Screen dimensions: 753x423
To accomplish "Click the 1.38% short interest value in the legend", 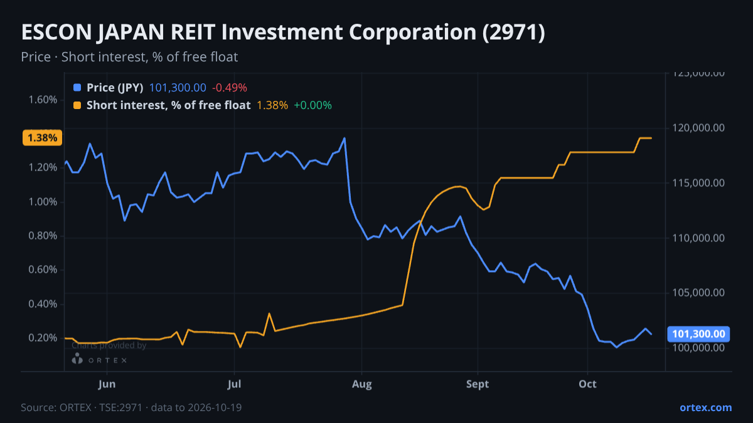I will tap(272, 105).
